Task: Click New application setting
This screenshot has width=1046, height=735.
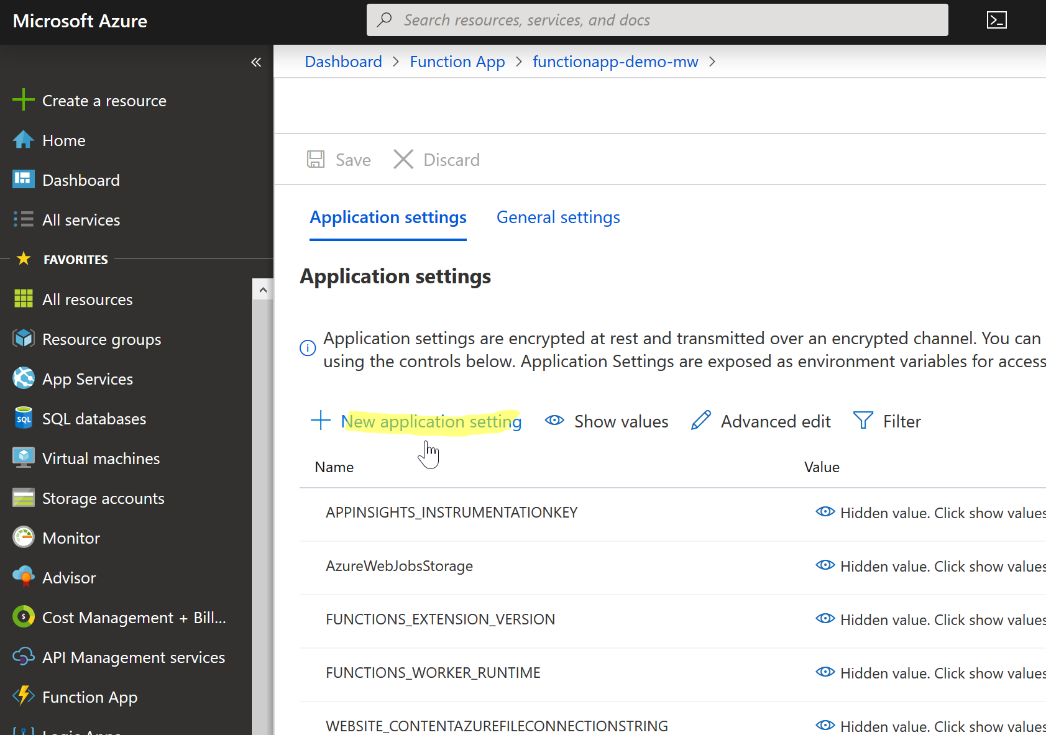Action: click(x=431, y=421)
